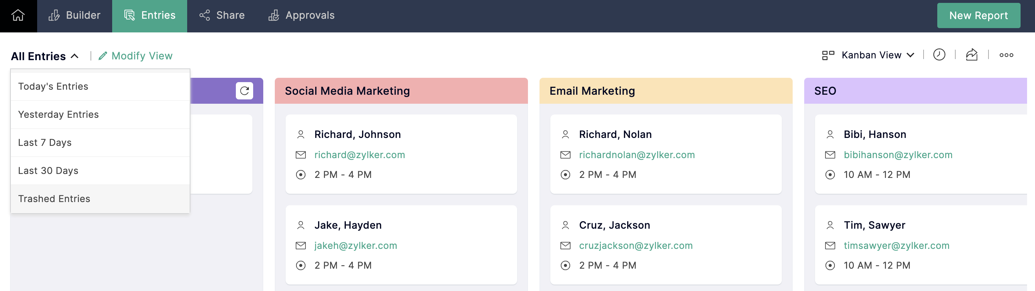The image size is (1035, 291).
Task: Open jakeh@zylker.com email link
Action: pyautogui.click(x=355, y=246)
